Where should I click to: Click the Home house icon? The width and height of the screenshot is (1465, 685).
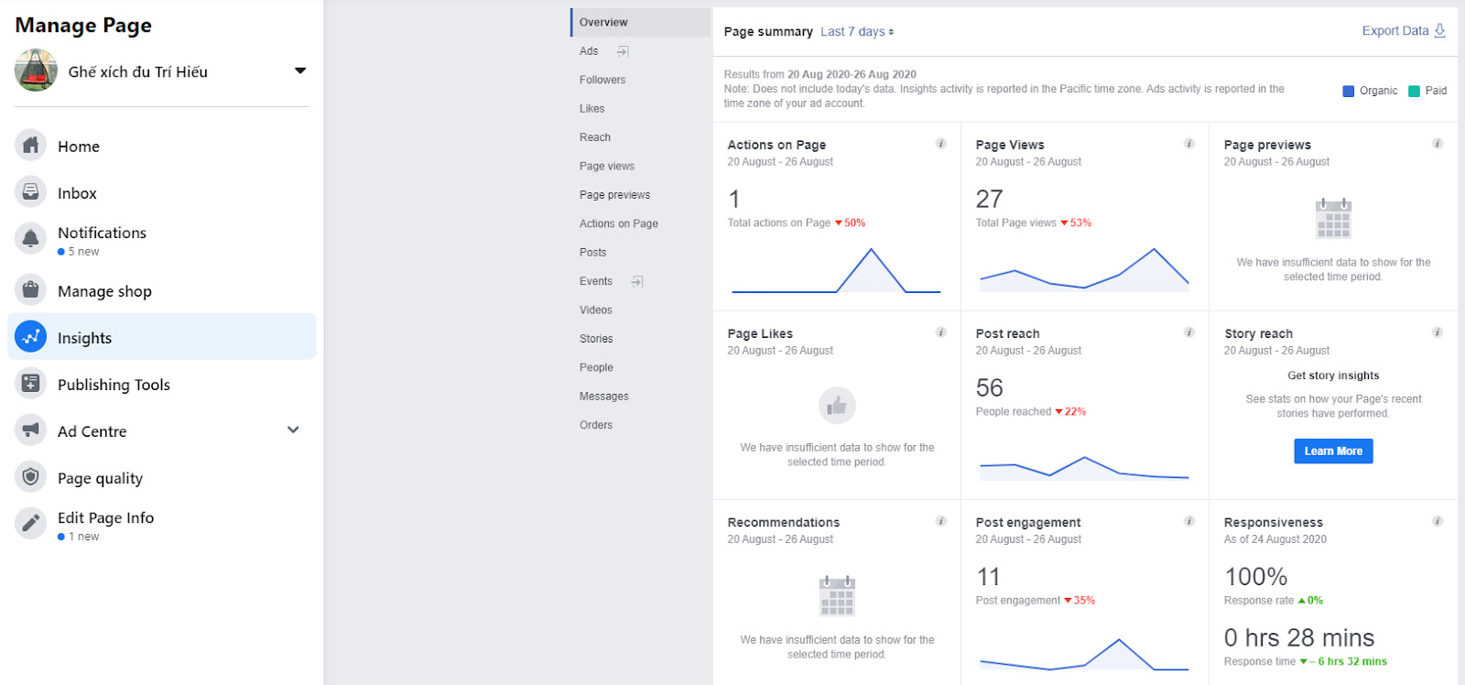click(x=30, y=145)
